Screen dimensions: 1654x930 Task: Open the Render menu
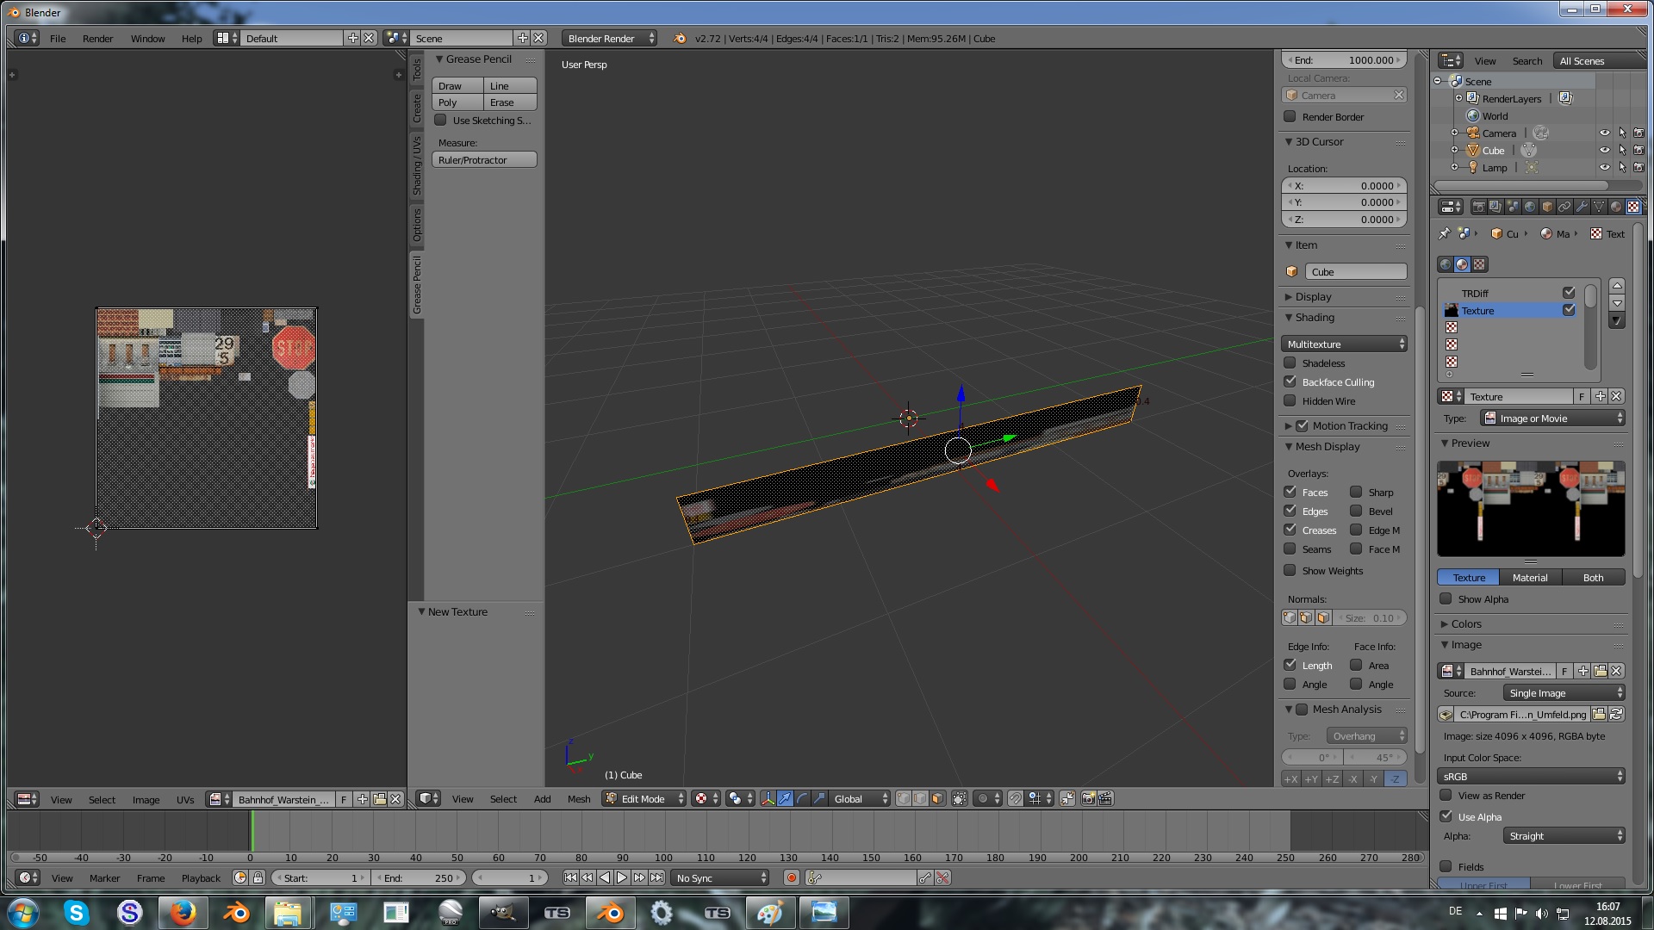pos(97,38)
